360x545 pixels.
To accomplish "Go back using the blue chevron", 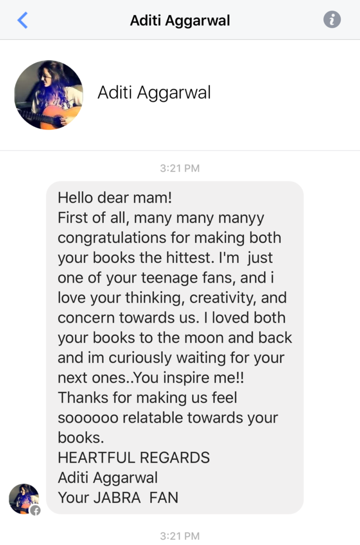I will [22, 20].
